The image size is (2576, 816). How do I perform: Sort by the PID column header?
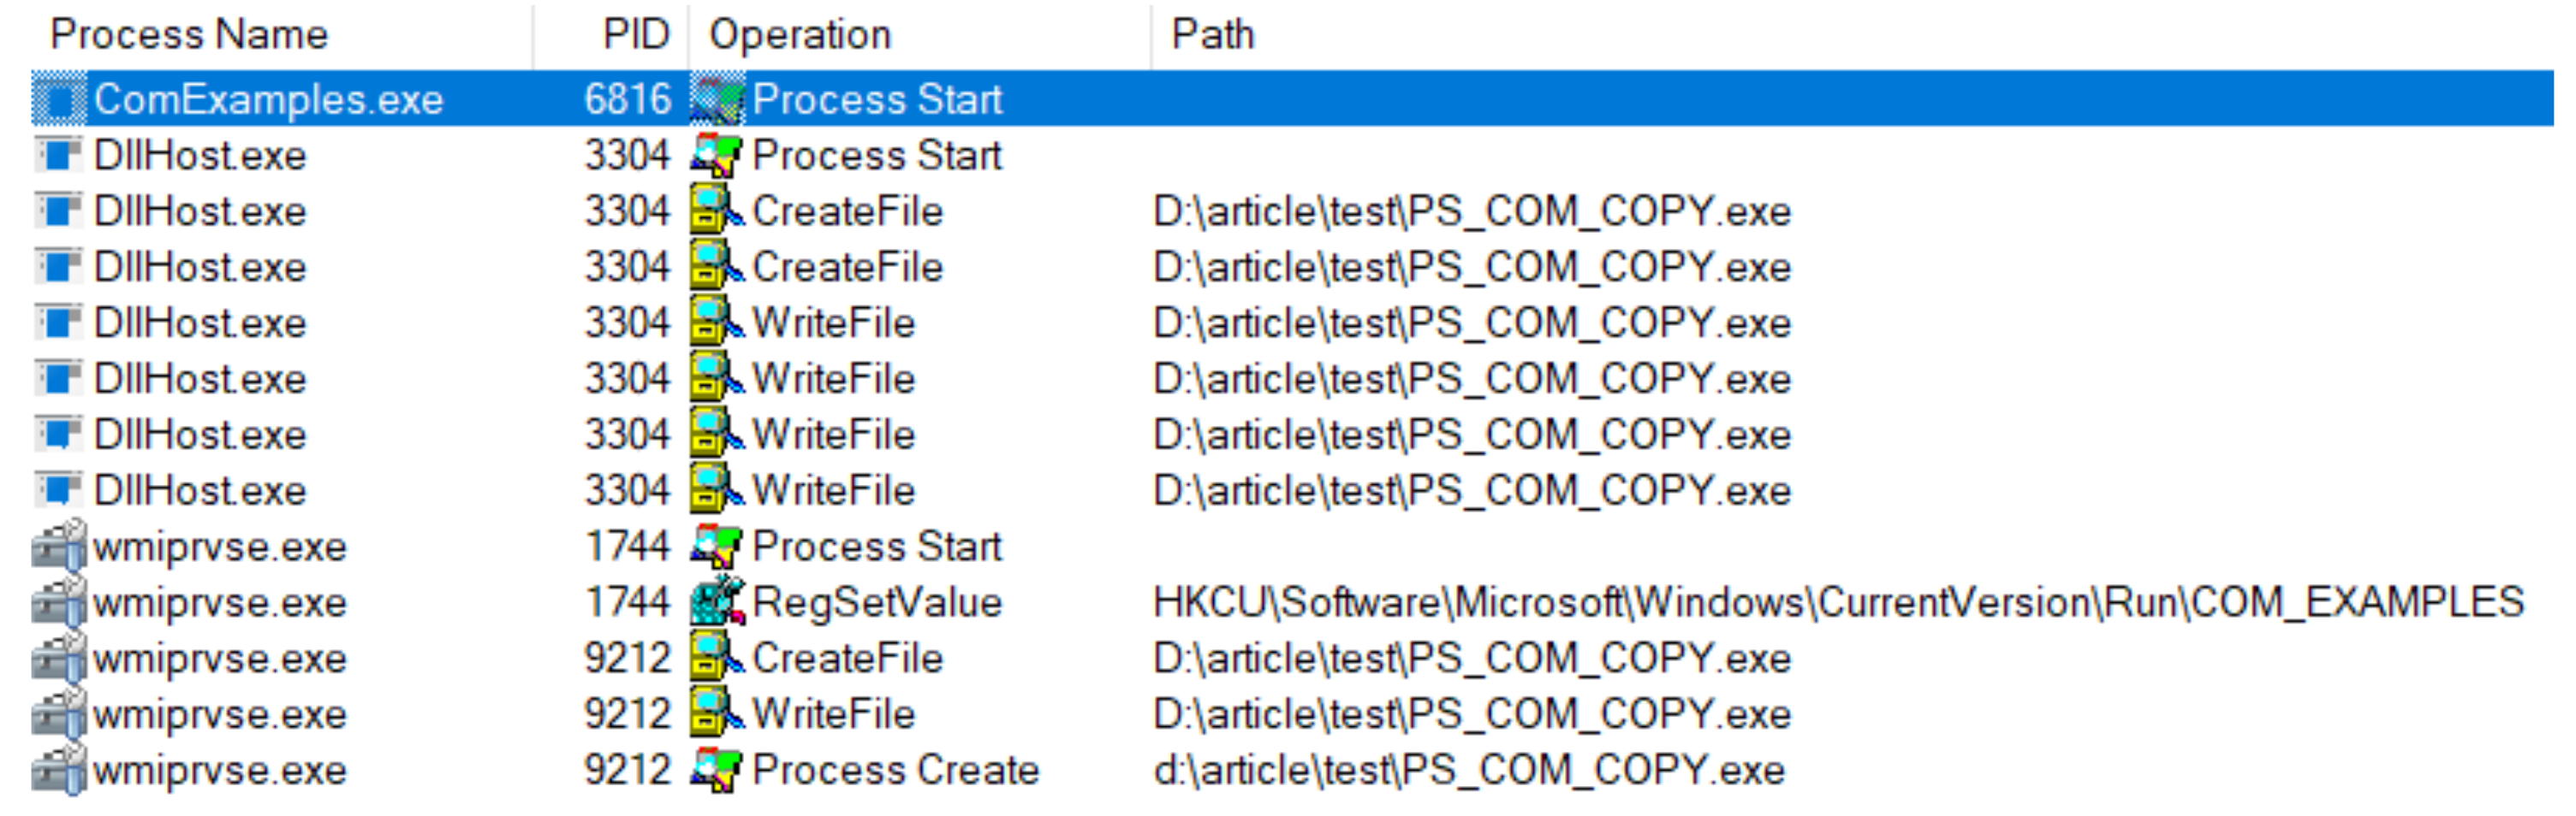pos(635,35)
